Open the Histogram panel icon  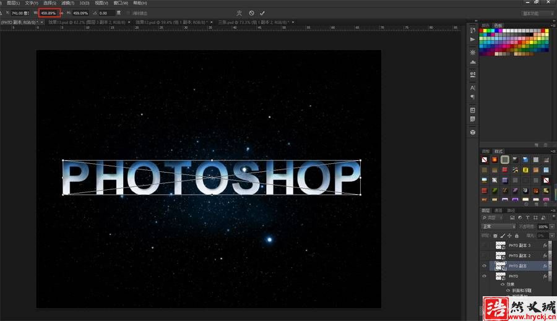coord(472,62)
